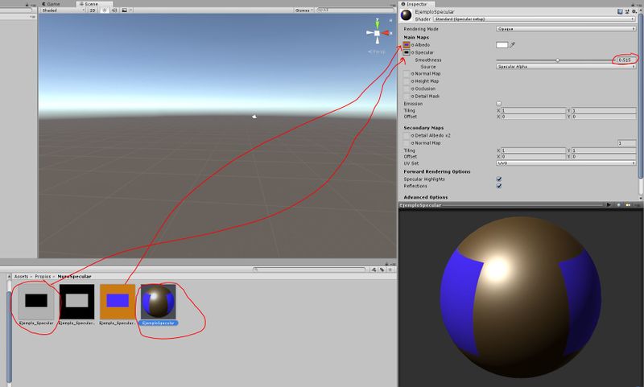Click the preview sphere shape icon
The height and width of the screenshot is (387, 644).
pos(619,205)
